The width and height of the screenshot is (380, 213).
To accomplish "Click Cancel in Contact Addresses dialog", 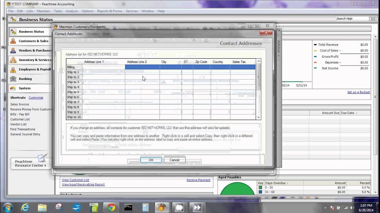I will (x=175, y=160).
